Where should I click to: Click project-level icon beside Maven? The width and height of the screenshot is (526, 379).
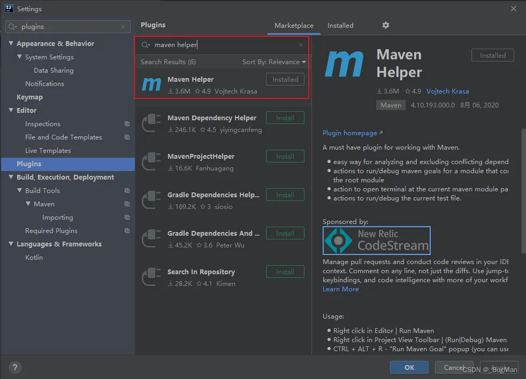(127, 204)
